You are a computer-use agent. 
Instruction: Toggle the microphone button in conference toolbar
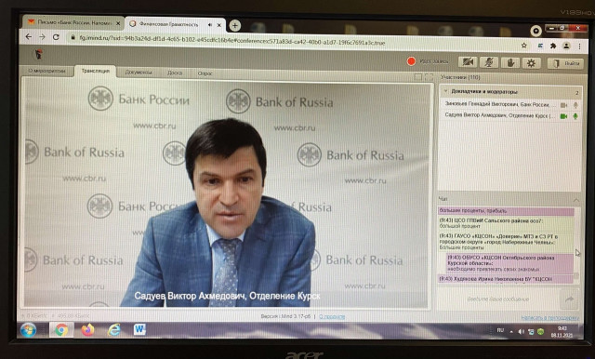(489, 62)
